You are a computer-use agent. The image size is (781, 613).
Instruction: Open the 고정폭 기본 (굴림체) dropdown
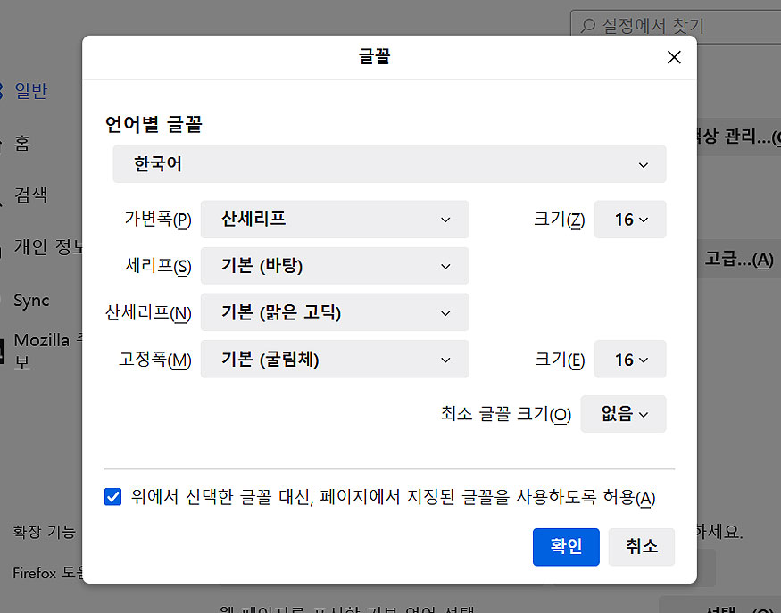[x=335, y=360]
